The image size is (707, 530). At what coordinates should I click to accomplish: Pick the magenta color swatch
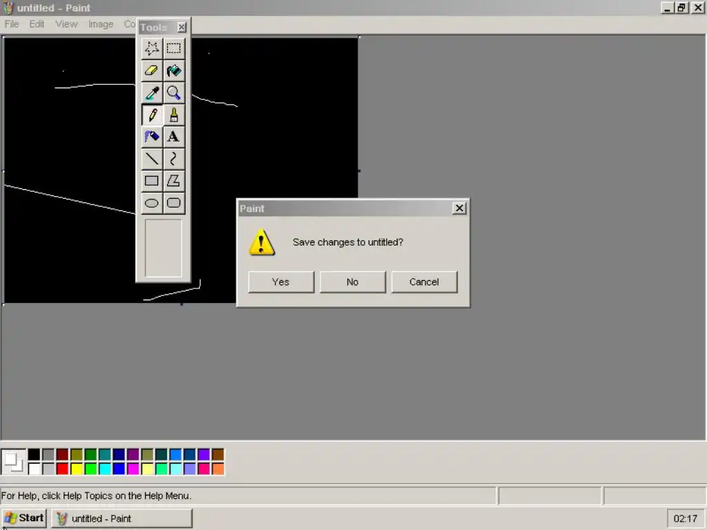click(133, 469)
